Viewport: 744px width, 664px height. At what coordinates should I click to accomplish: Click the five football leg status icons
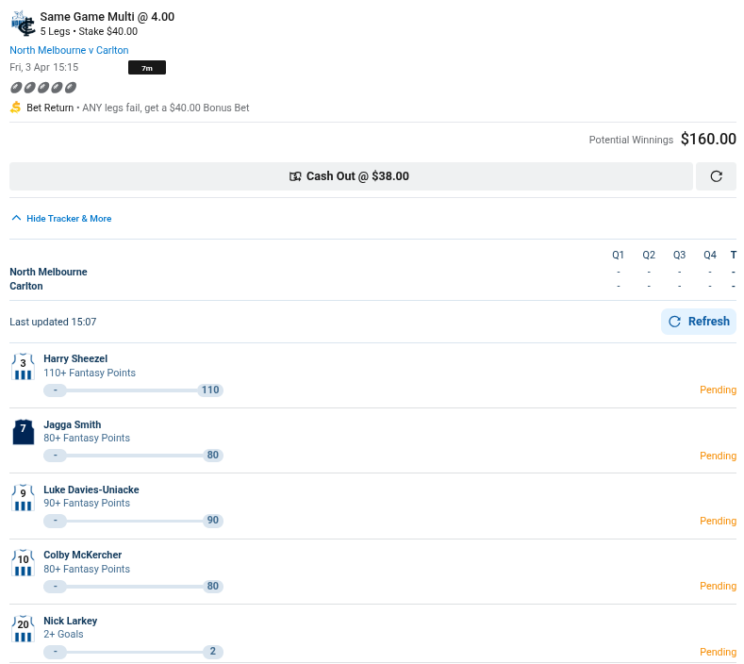pyautogui.click(x=43, y=88)
